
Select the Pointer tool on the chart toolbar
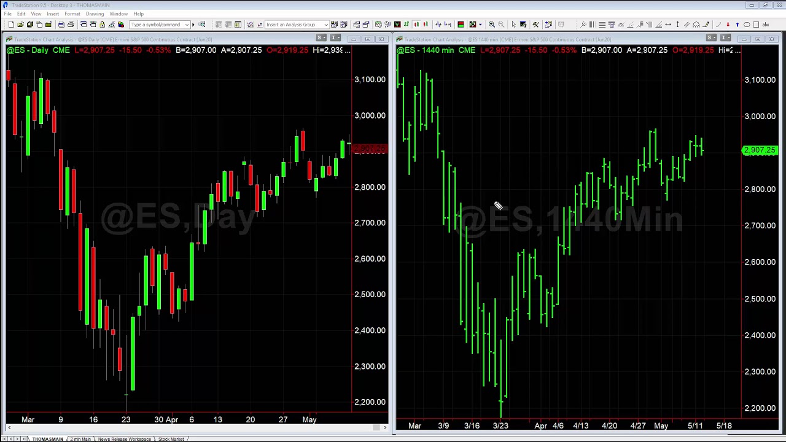pyautogui.click(x=515, y=25)
